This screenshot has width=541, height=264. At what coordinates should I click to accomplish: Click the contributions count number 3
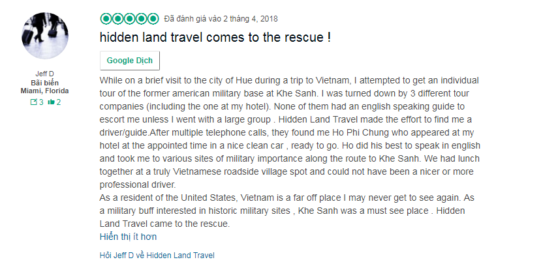[x=41, y=102]
